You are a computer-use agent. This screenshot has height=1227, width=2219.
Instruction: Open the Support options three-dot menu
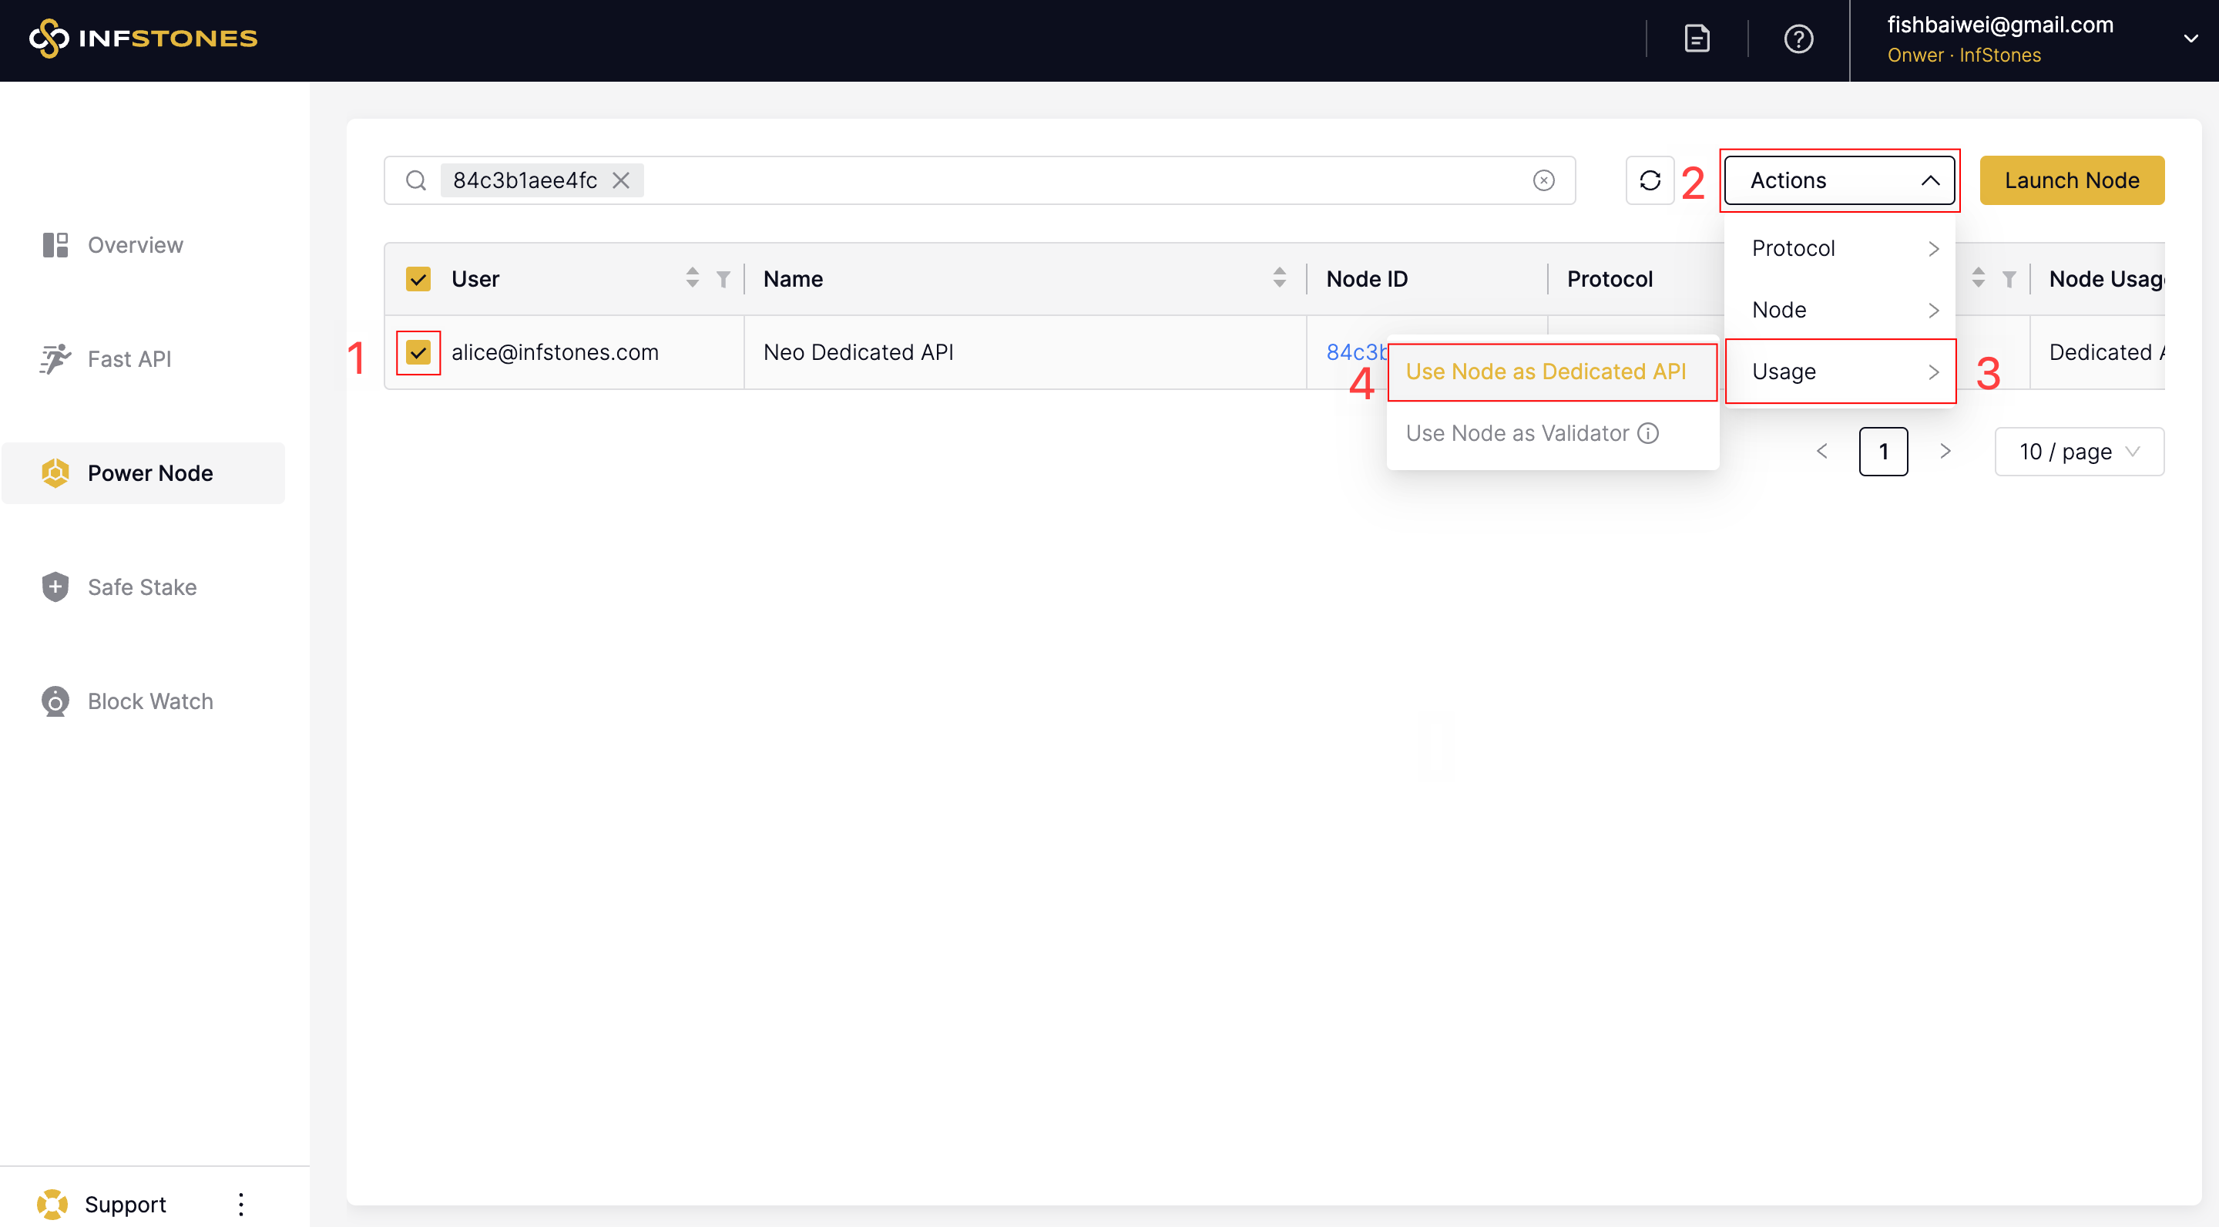tap(240, 1203)
